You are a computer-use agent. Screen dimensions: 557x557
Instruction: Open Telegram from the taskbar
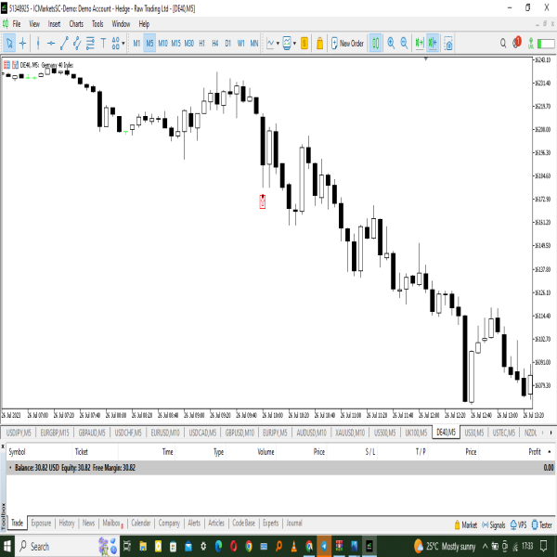(324, 547)
